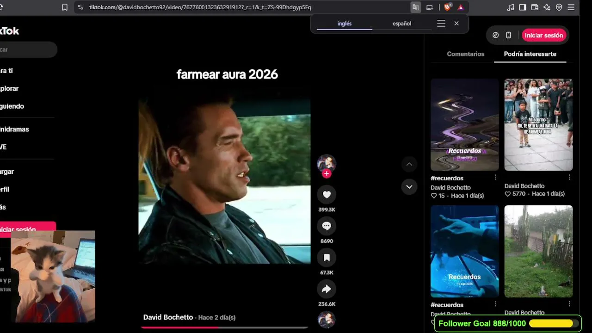Open the 'Mi sobrino' farmear aura thumbnail
The width and height of the screenshot is (592, 333).
pyautogui.click(x=538, y=124)
